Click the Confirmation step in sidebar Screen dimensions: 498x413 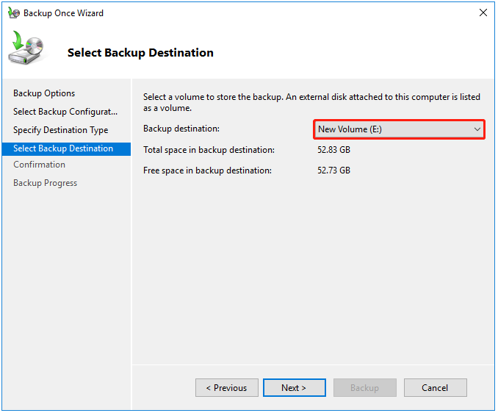point(39,165)
